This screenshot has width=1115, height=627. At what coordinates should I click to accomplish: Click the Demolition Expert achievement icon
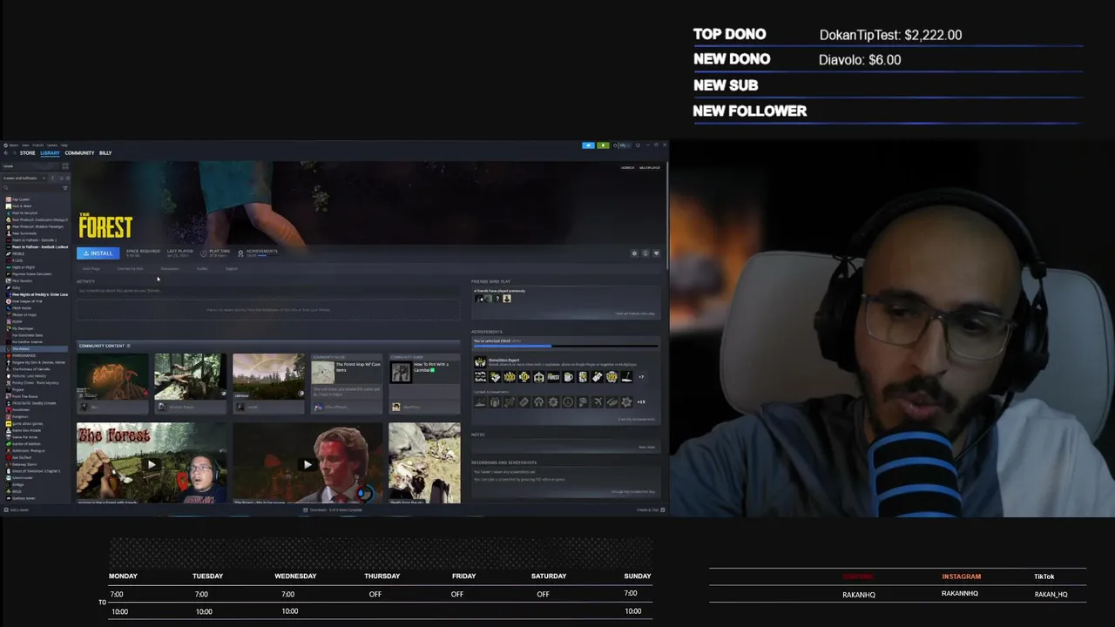coord(480,362)
